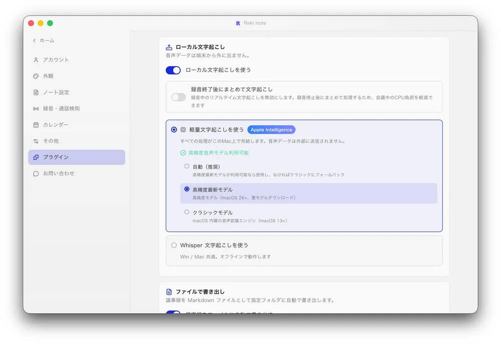Screen dimensions: 501x344
Task: Click the 録音・通話検知 broadcast icon
Action: coord(36,109)
